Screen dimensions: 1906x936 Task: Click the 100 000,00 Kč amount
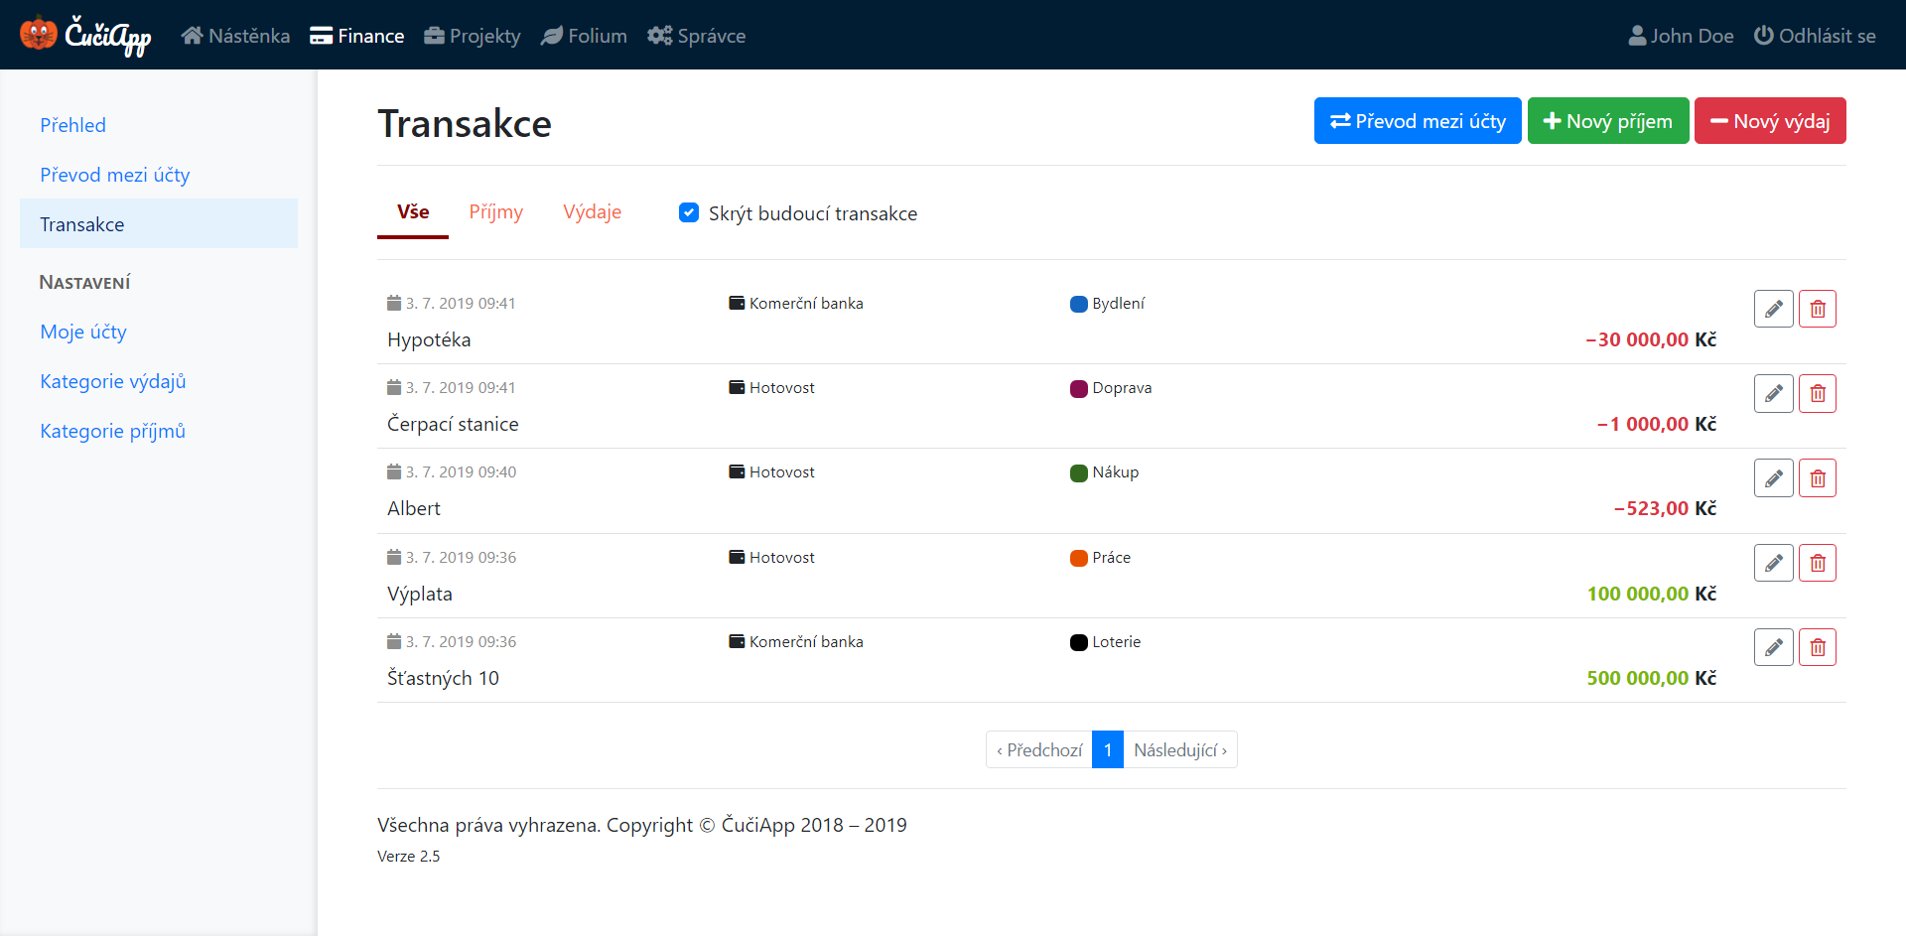tap(1652, 594)
